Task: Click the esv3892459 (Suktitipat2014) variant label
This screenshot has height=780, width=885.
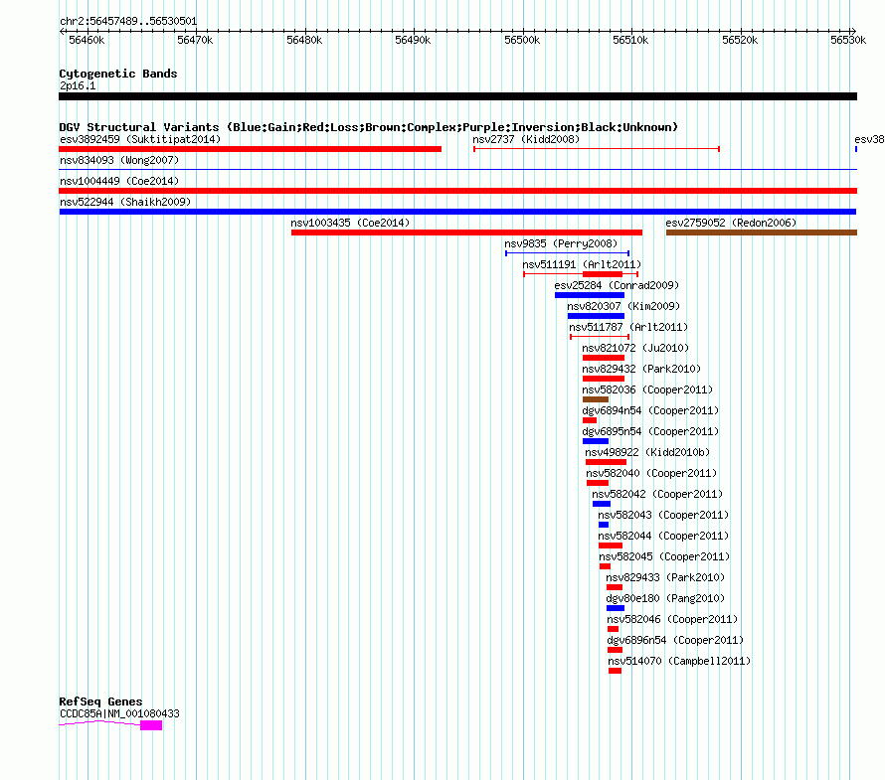Action: pyautogui.click(x=140, y=139)
